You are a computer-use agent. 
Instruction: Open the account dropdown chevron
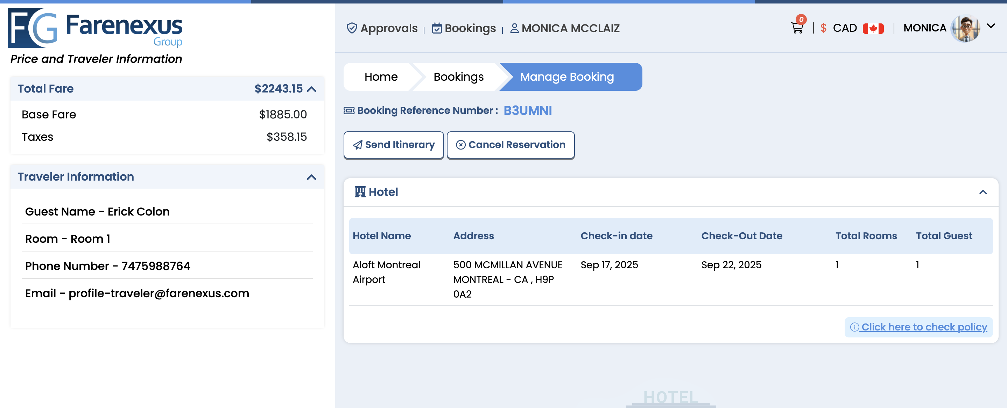click(991, 26)
